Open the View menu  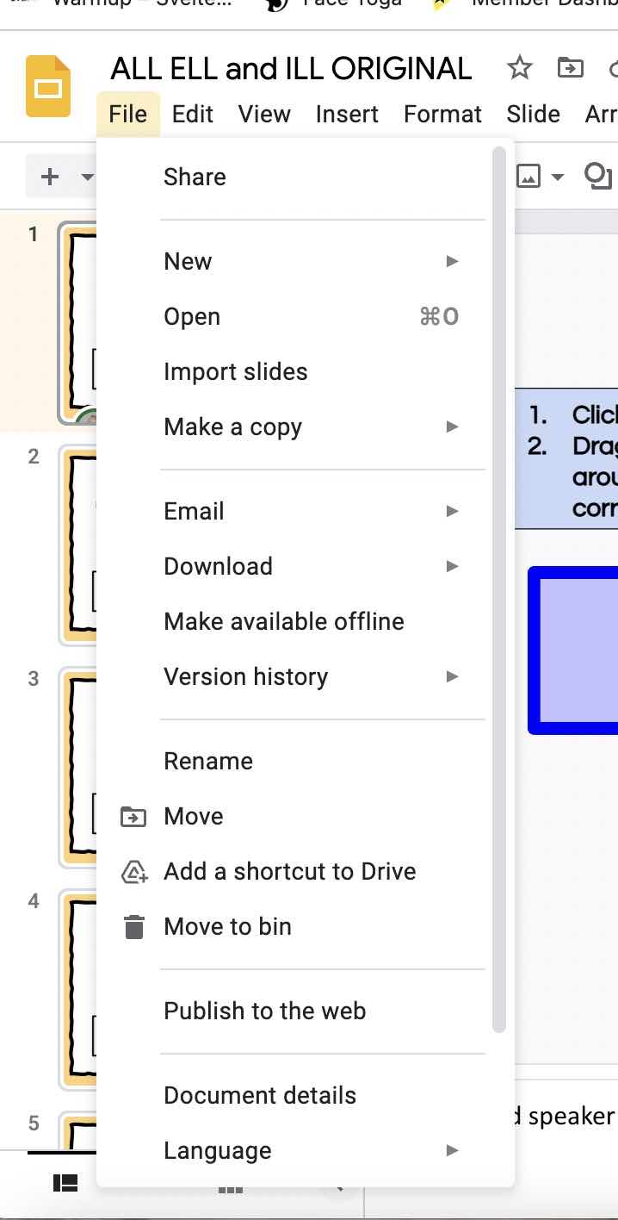264,114
